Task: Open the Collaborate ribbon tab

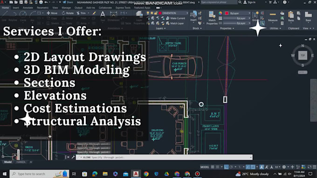Action: click(x=105, y=7)
